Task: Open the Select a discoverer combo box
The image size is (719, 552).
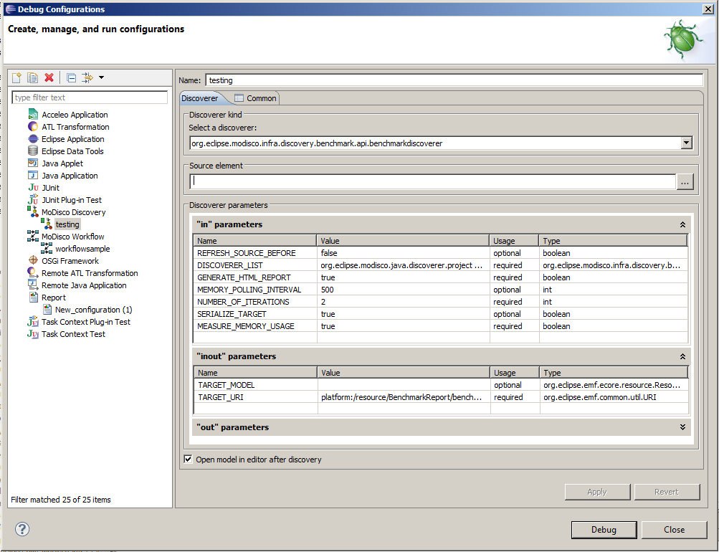Action: [x=441, y=143]
